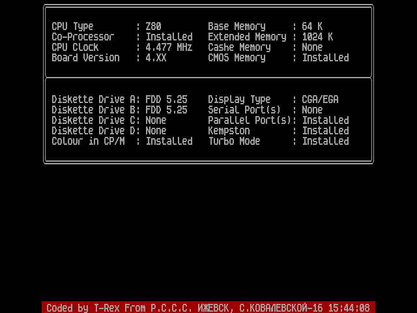Screen dimensions: 417x313
Task: Select the Board Version 4.XX field
Action: tap(156, 58)
